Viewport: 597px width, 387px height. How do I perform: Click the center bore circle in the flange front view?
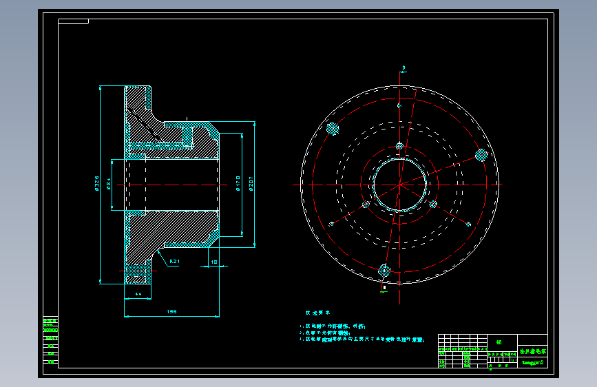(400, 185)
